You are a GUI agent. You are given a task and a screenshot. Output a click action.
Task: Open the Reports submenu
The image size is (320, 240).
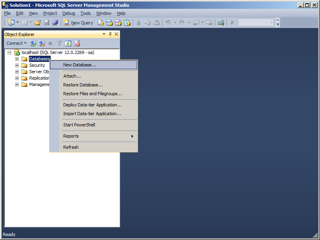tap(71, 136)
